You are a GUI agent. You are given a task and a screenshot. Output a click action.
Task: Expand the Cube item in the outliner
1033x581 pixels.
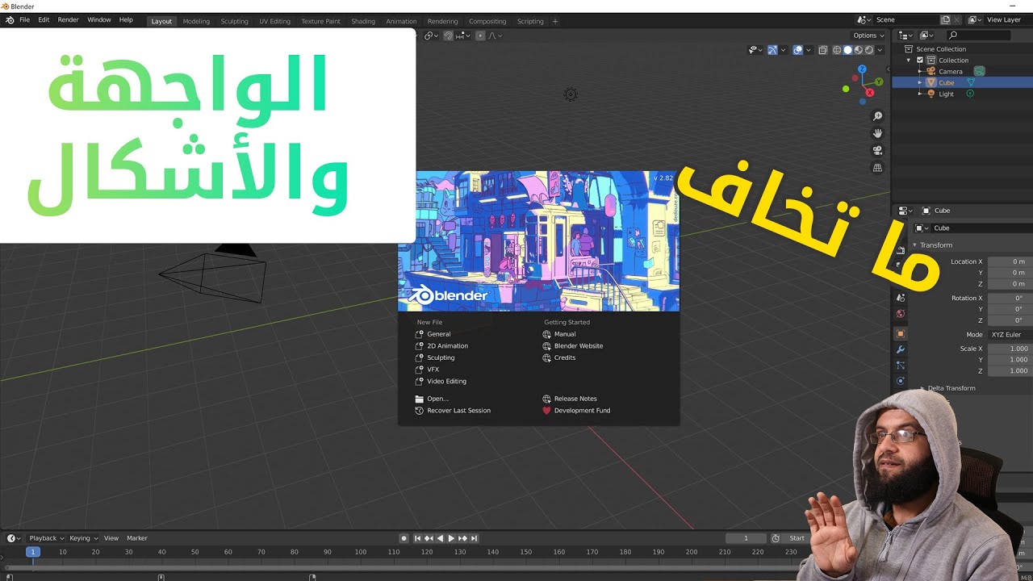919,82
